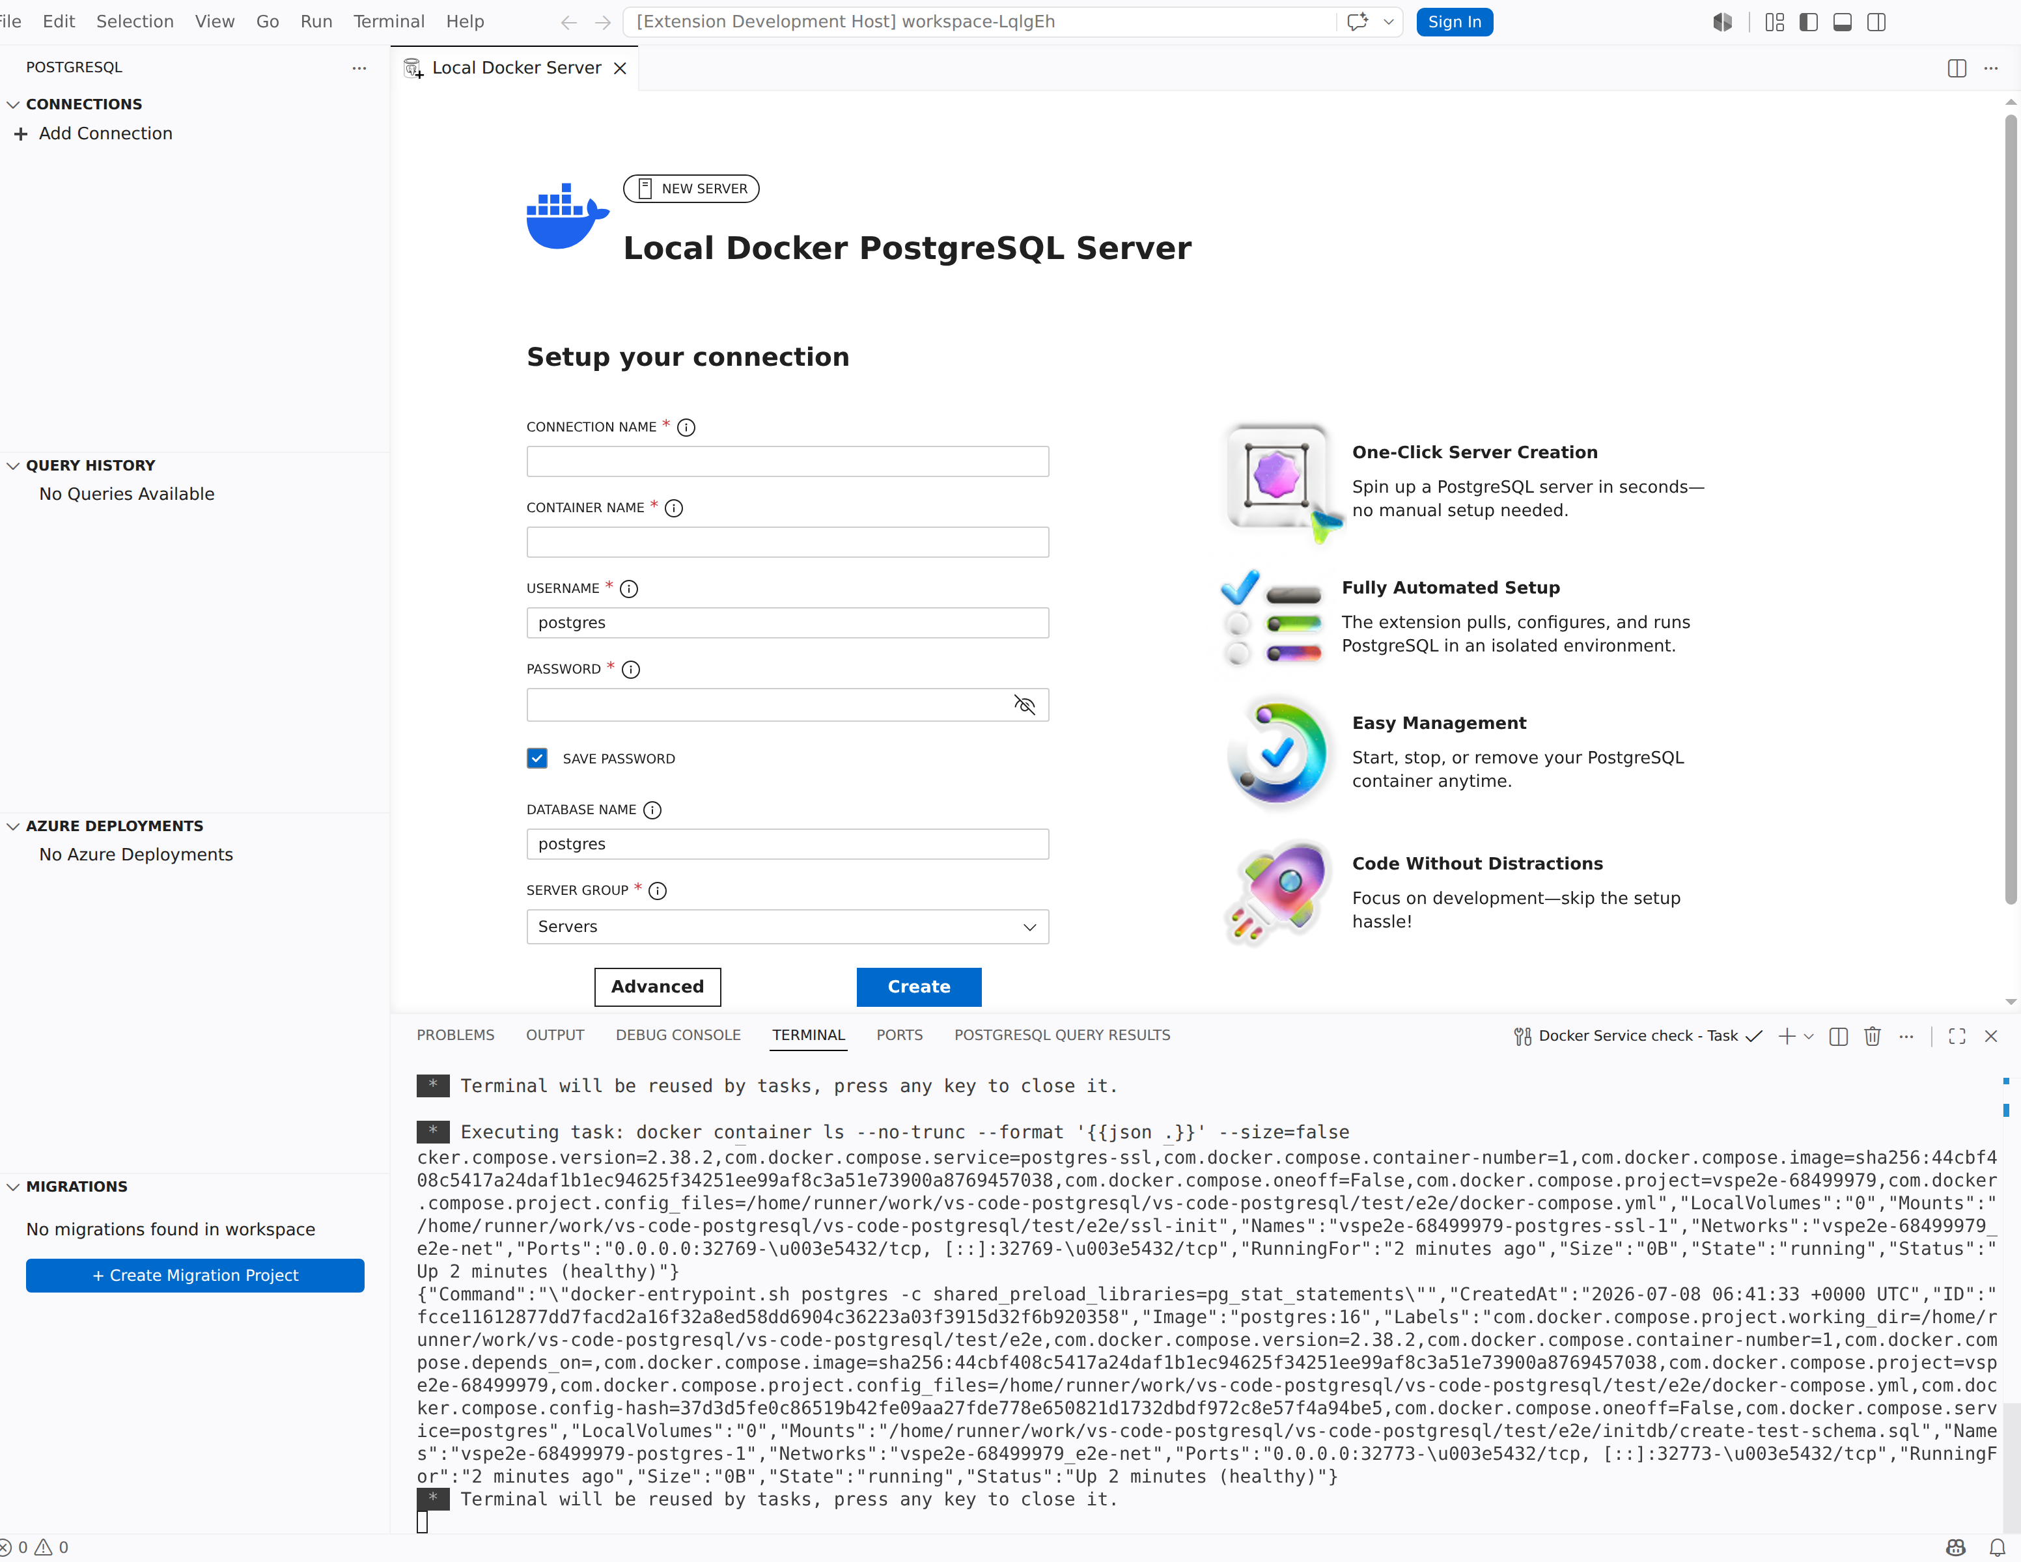Customize layout from the title bar
The height and width of the screenshot is (1562, 2021).
(1774, 22)
